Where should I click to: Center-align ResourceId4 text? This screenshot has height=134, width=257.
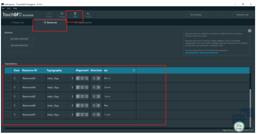tap(82, 87)
